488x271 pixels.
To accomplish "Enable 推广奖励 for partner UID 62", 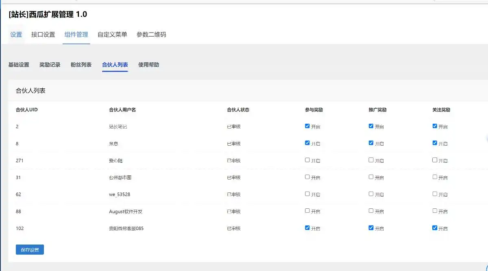I will 371,194.
